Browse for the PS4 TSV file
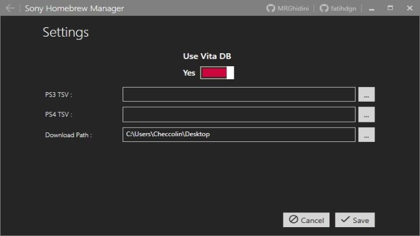This screenshot has height=236, width=420. (366, 115)
